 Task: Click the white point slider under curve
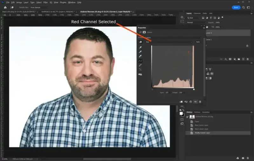pos(194,89)
